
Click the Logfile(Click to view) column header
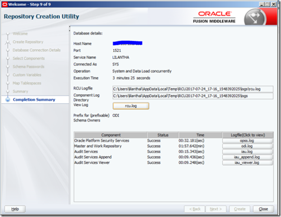(248, 135)
